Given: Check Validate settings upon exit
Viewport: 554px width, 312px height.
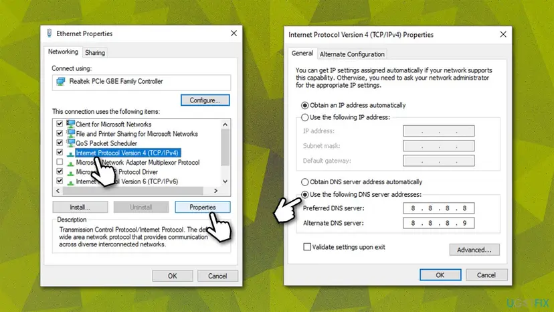Looking at the screenshot, I should (307, 247).
